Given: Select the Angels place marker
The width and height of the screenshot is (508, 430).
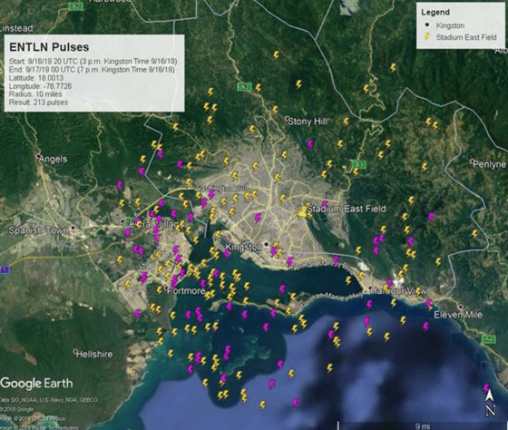Looking at the screenshot, I should (x=38, y=157).
